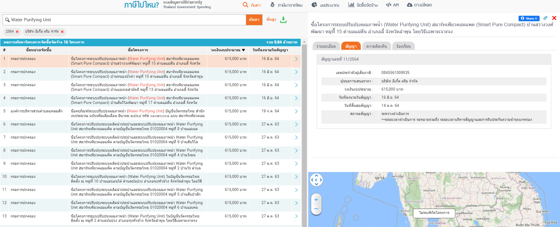Open ขั้นสูง advanced search link
560x227 pixels.
pyautogui.click(x=271, y=19)
